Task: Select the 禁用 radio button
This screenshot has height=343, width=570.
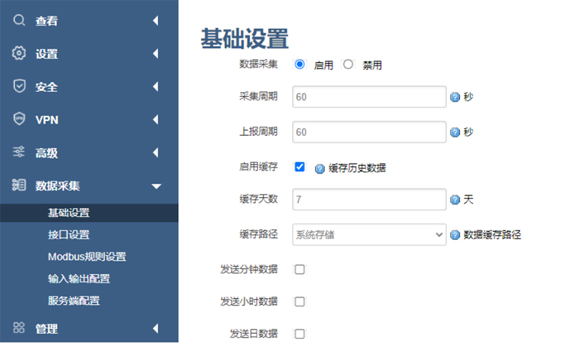Action: coord(348,64)
